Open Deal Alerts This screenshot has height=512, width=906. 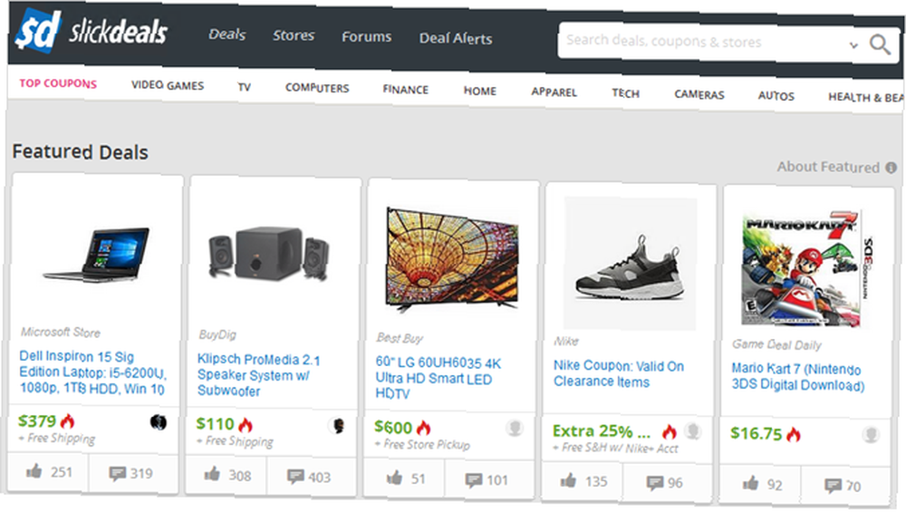(456, 39)
